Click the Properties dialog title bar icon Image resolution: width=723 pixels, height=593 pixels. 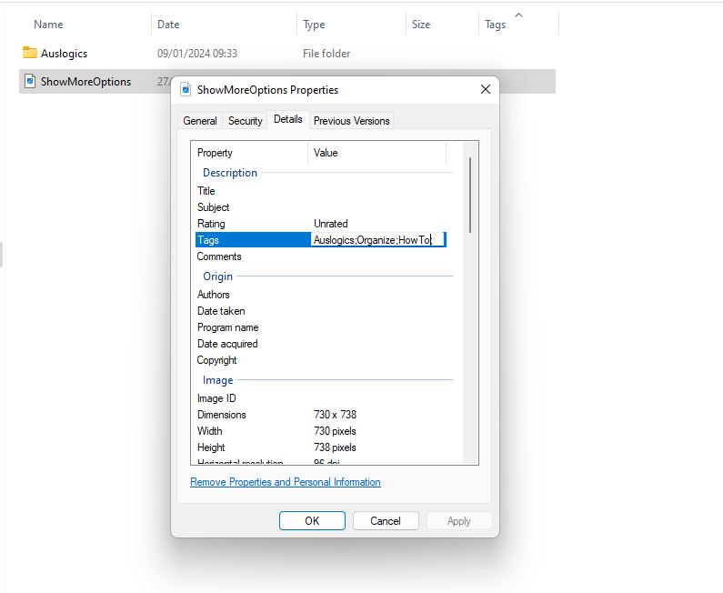pos(186,90)
